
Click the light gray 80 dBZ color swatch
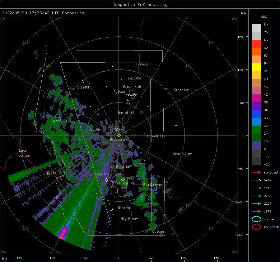point(256,28)
